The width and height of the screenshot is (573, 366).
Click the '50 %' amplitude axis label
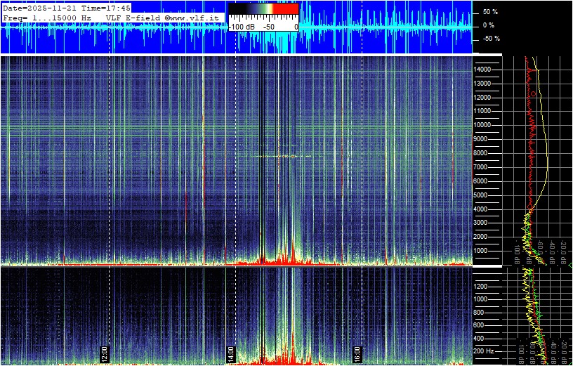tap(490, 12)
